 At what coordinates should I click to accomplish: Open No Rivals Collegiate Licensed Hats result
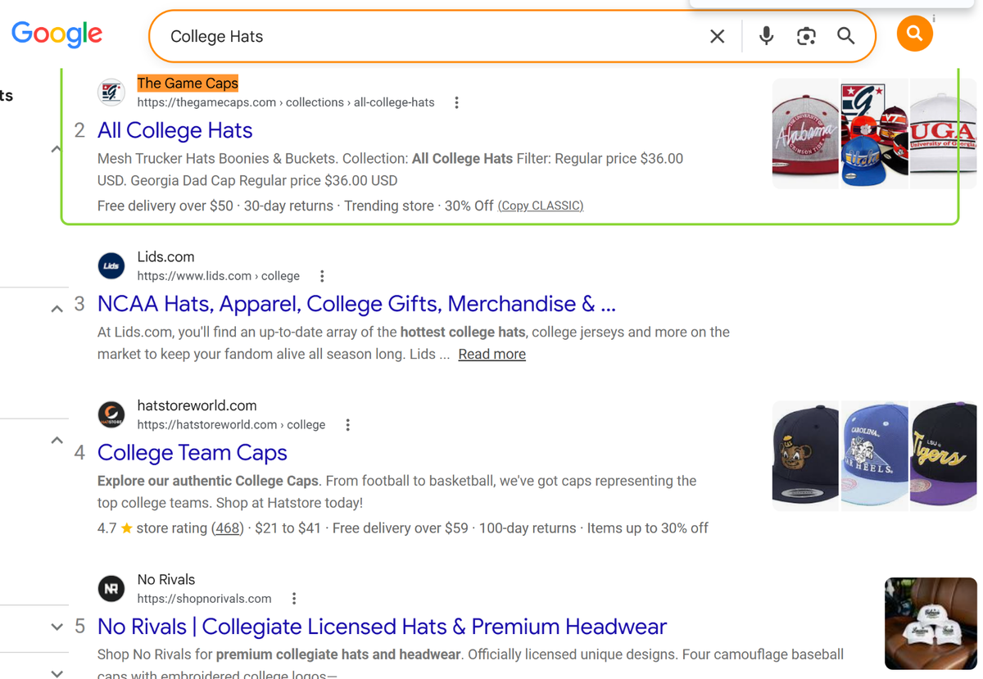click(382, 627)
